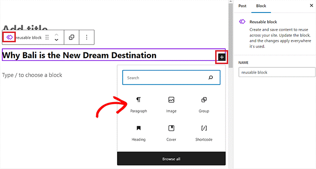
Task: Insert an Image block
Action: pos(171,104)
